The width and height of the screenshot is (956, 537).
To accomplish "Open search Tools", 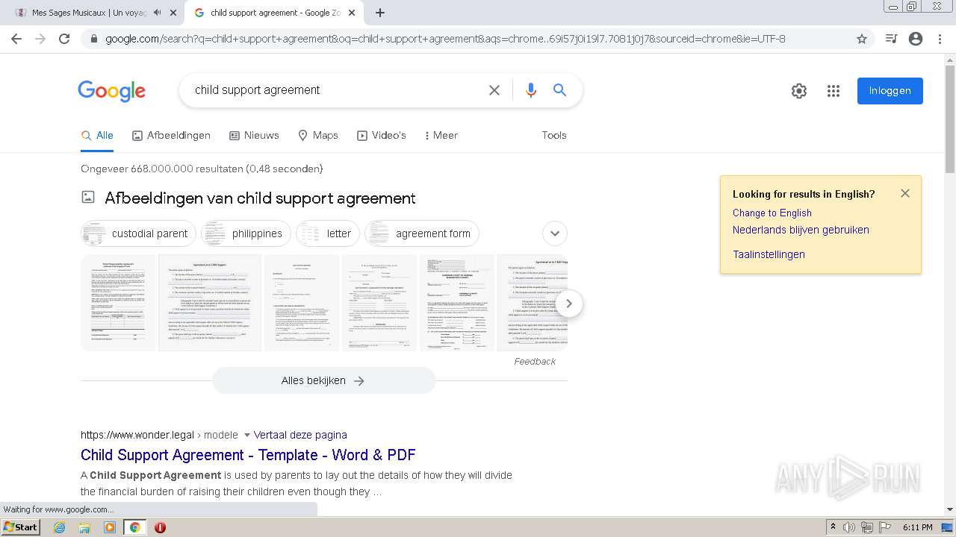I will pyautogui.click(x=554, y=135).
